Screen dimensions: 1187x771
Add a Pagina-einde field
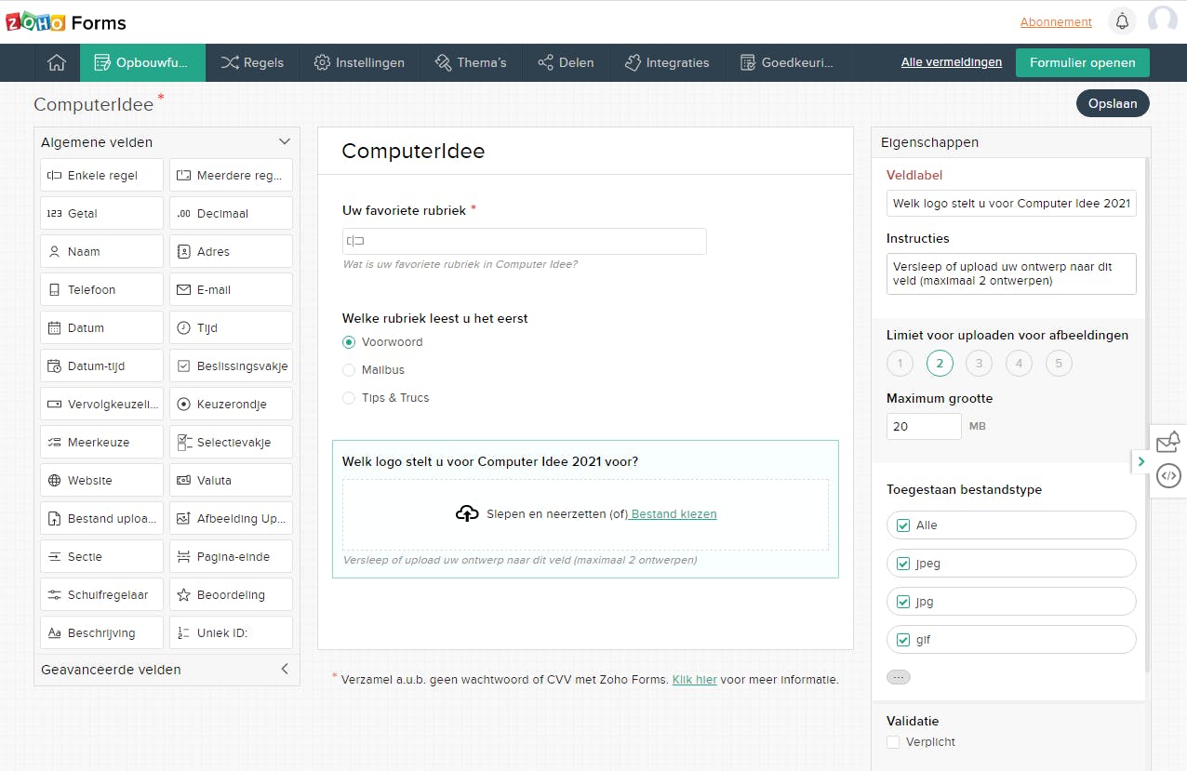(232, 556)
